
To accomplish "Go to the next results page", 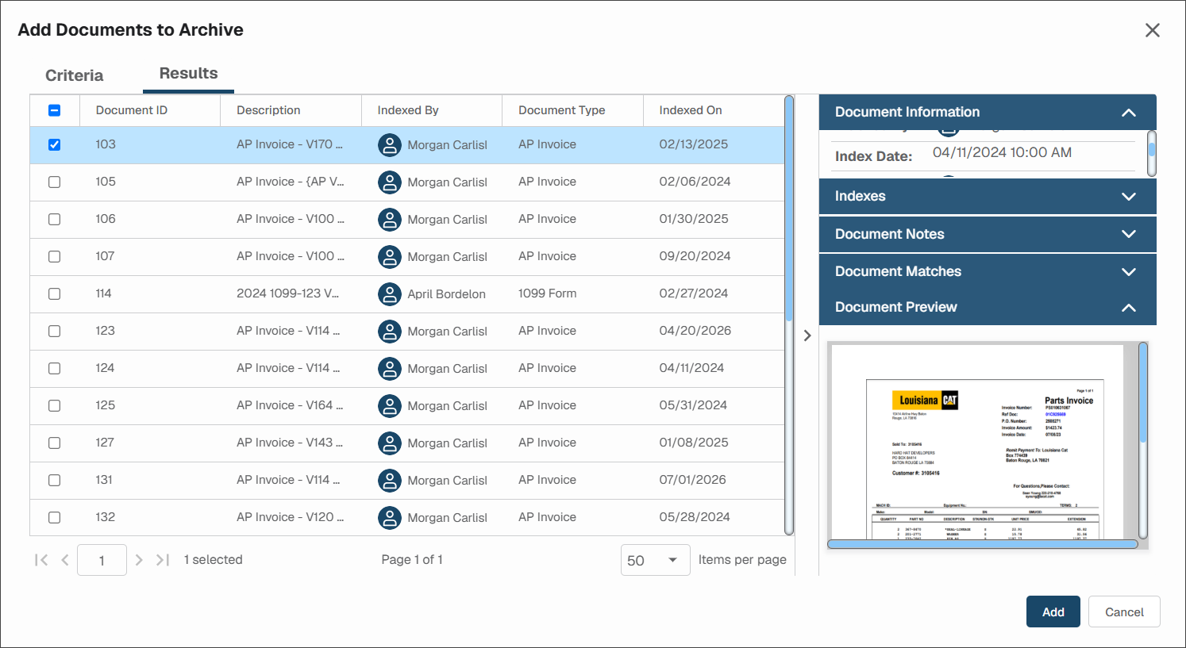I will pos(139,560).
